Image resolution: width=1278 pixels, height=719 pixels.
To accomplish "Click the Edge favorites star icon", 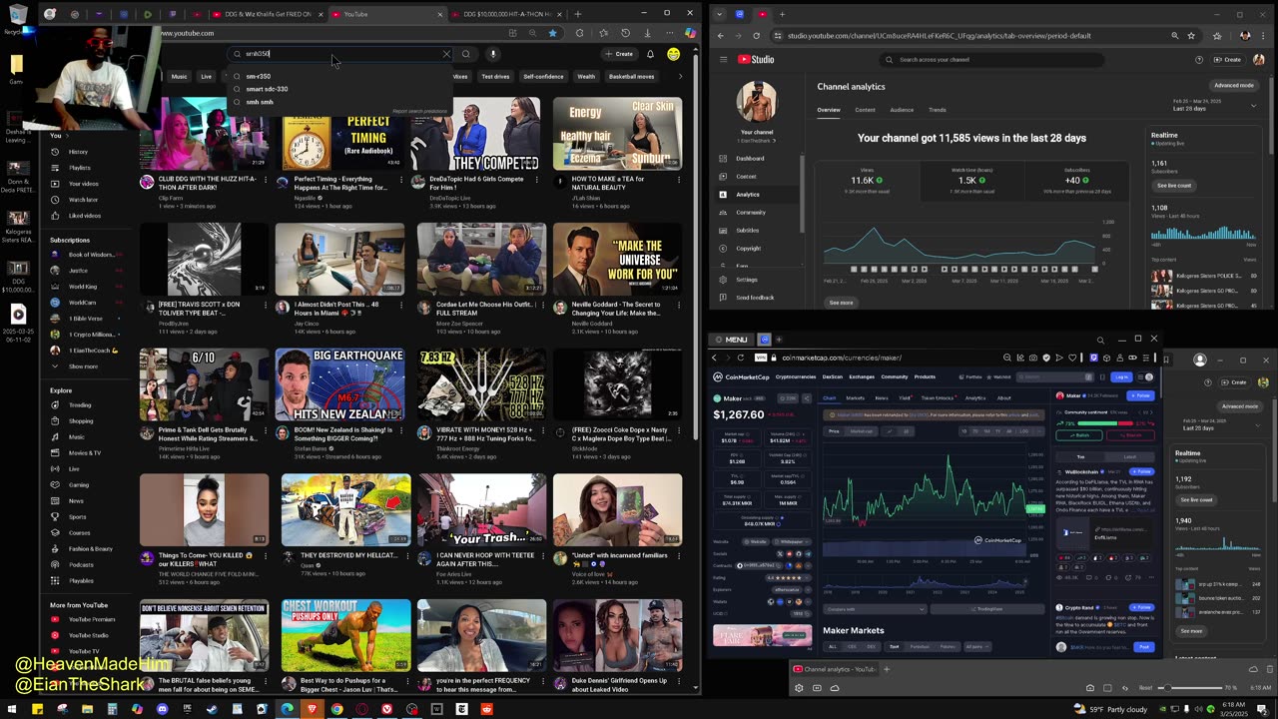I will click(552, 33).
